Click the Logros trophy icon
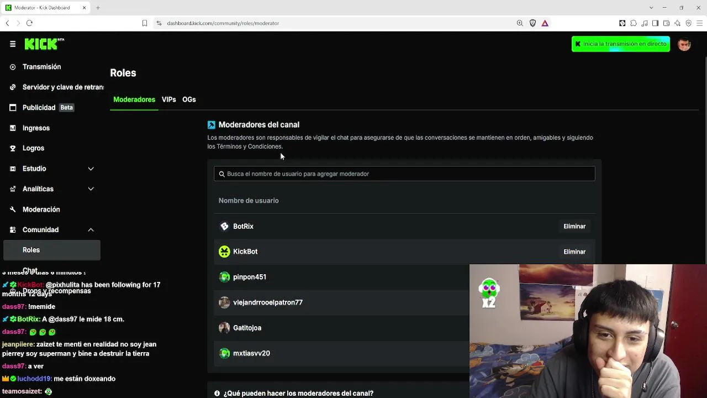707x398 pixels. pyautogui.click(x=13, y=148)
